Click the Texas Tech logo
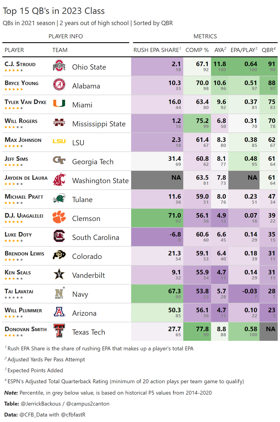The image size is (280, 422). click(59, 331)
